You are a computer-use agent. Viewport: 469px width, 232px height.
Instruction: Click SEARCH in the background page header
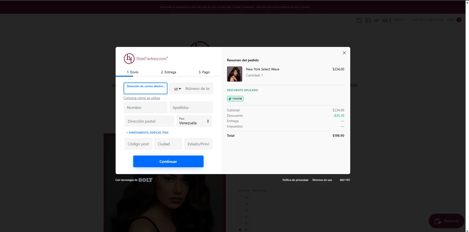(400, 20)
